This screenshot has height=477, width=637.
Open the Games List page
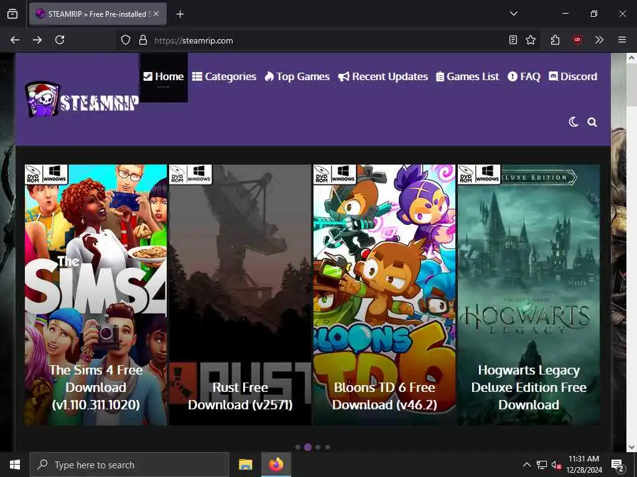pyautogui.click(x=468, y=76)
